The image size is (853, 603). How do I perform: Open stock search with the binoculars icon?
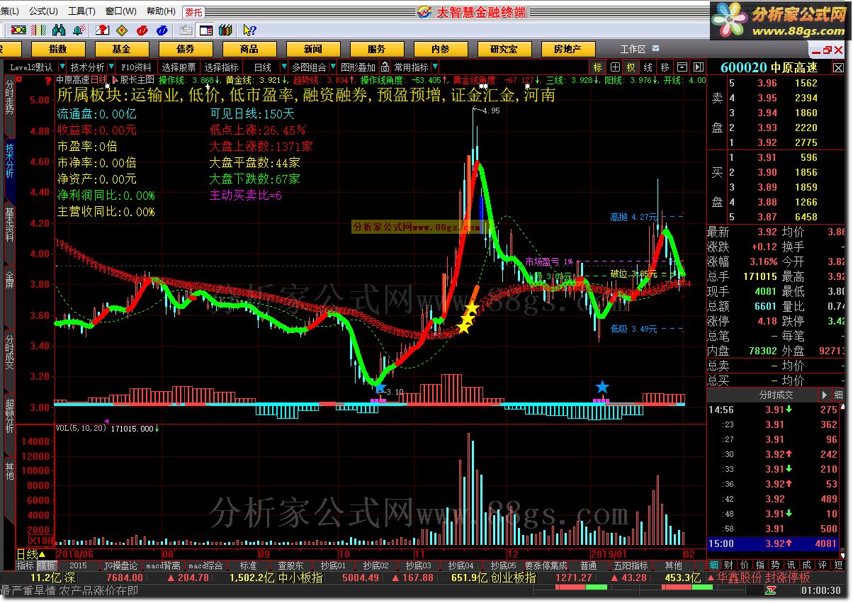point(60,30)
